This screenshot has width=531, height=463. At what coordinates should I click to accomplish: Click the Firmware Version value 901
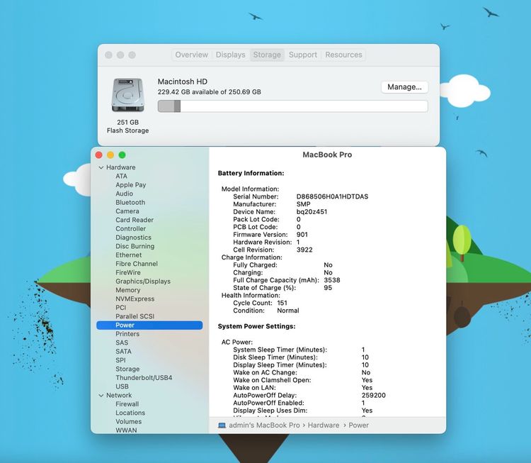302,235
